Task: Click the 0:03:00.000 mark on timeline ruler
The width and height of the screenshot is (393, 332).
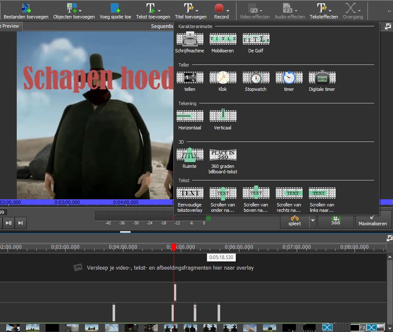Action: point(65,247)
